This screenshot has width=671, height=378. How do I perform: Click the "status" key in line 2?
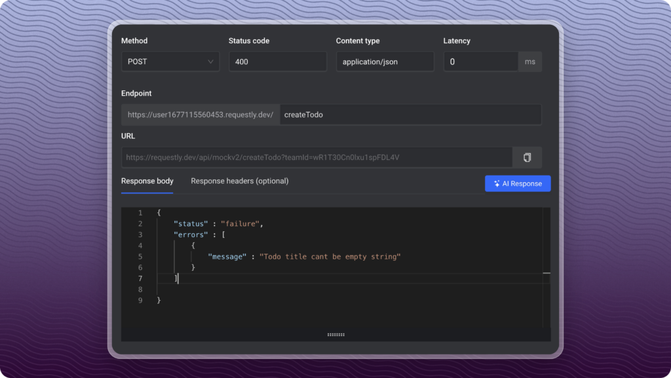(191, 223)
